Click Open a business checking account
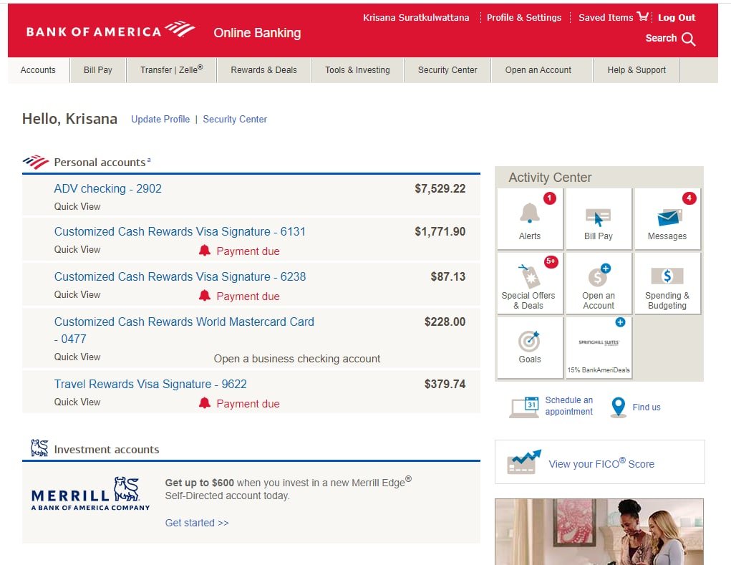This screenshot has height=565, width=731. point(297,359)
